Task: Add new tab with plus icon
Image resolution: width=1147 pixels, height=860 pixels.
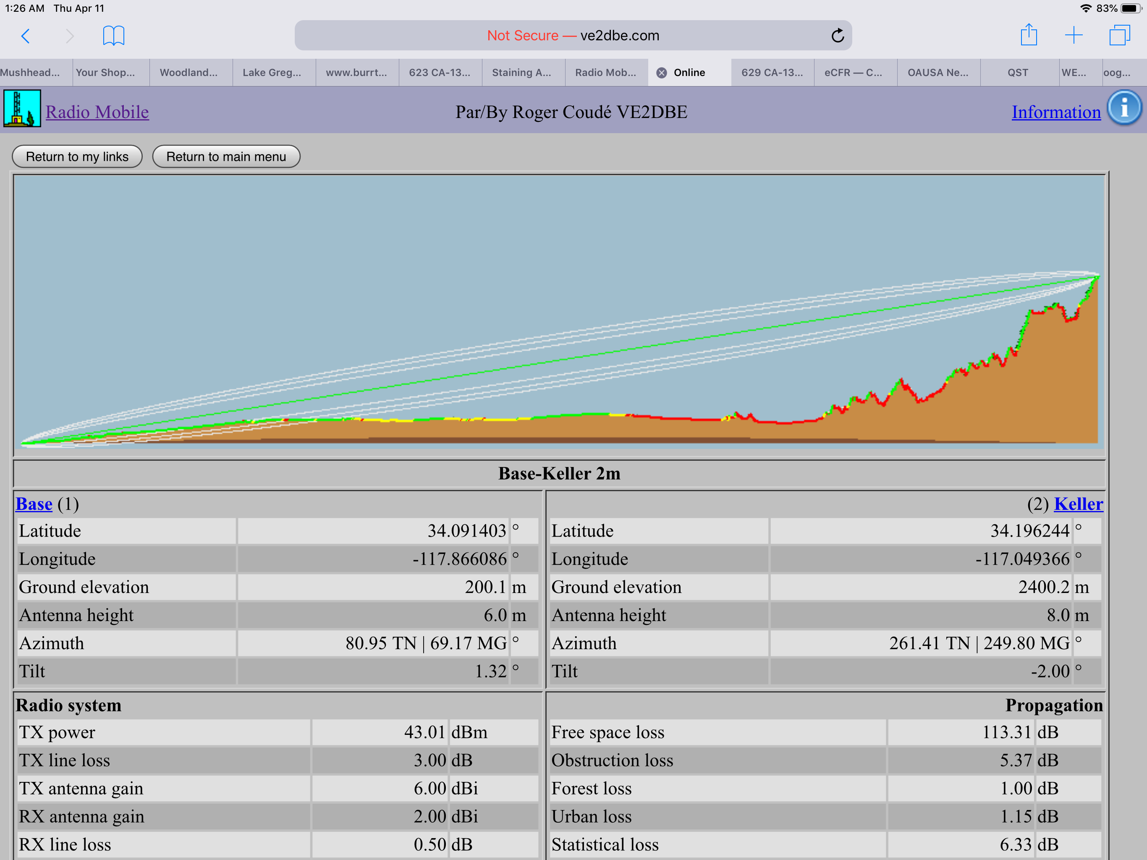Action: [1074, 35]
